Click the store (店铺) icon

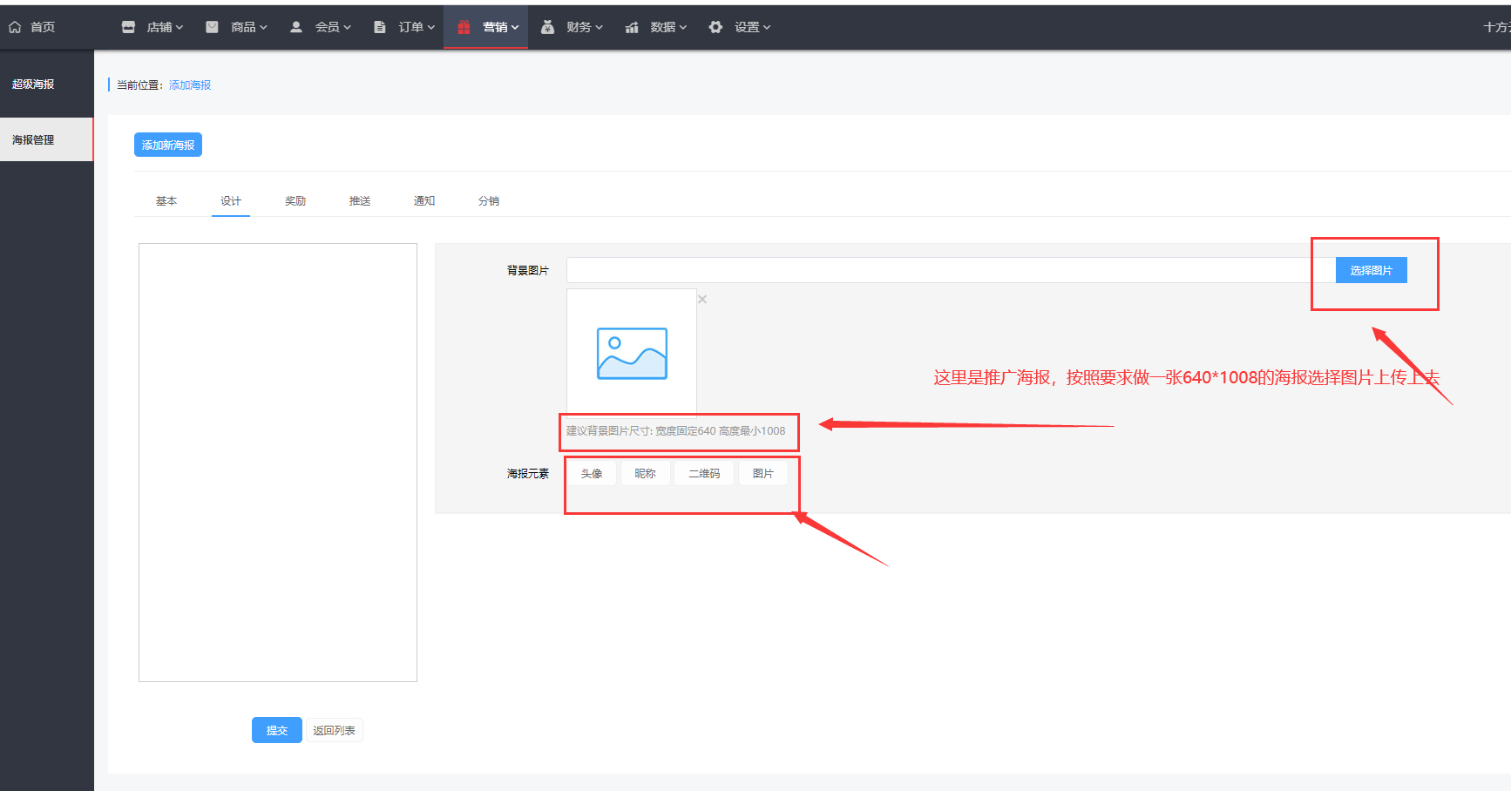click(x=128, y=27)
